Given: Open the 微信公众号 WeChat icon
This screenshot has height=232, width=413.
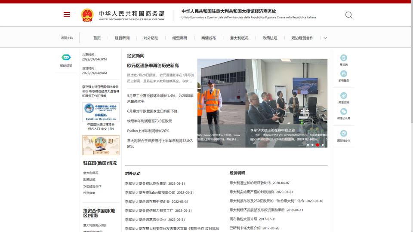Looking at the screenshot, I should (343, 112).
